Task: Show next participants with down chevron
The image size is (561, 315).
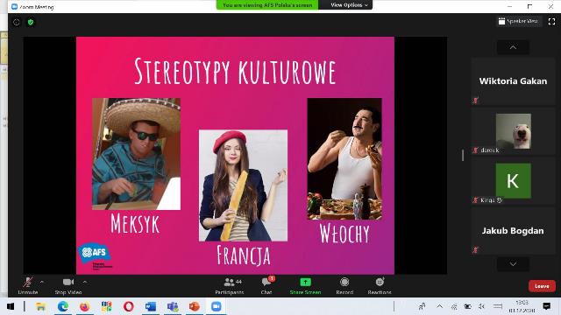Action: tap(513, 264)
